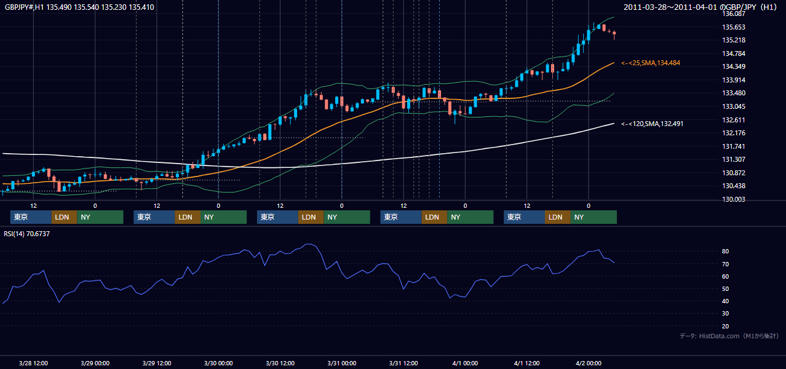Screen dimensions: 786x369
Task: Select the 120 SMA 132.491 label
Action: [x=653, y=124]
